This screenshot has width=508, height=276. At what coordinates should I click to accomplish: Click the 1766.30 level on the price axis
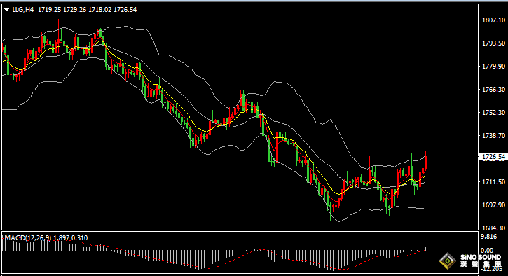[494, 90]
